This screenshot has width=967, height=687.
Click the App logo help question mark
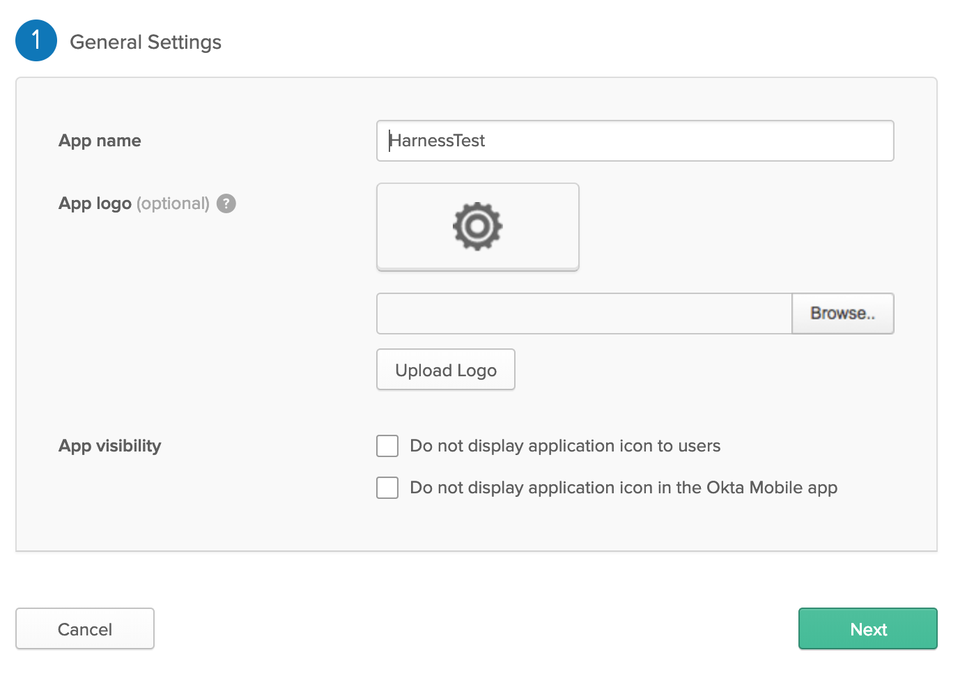coord(226,203)
